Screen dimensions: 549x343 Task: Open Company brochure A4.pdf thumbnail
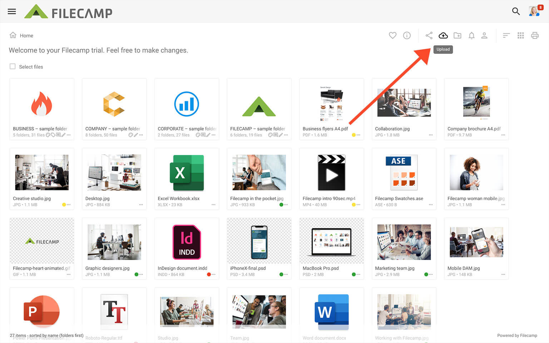click(x=476, y=103)
